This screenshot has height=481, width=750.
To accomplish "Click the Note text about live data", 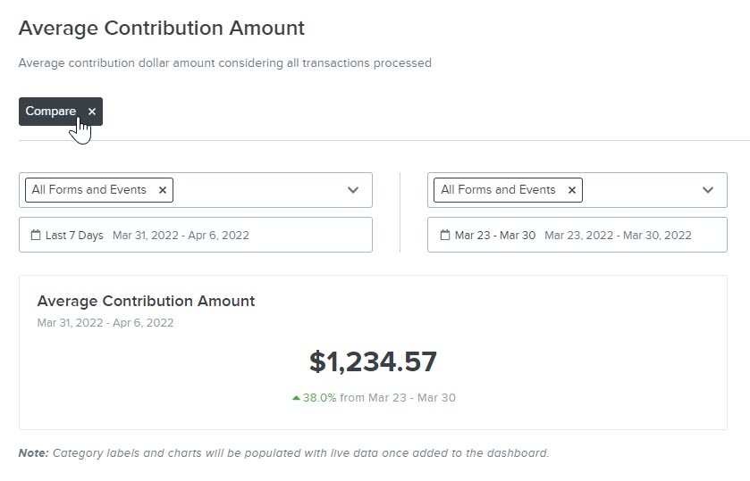I will tap(283, 452).
